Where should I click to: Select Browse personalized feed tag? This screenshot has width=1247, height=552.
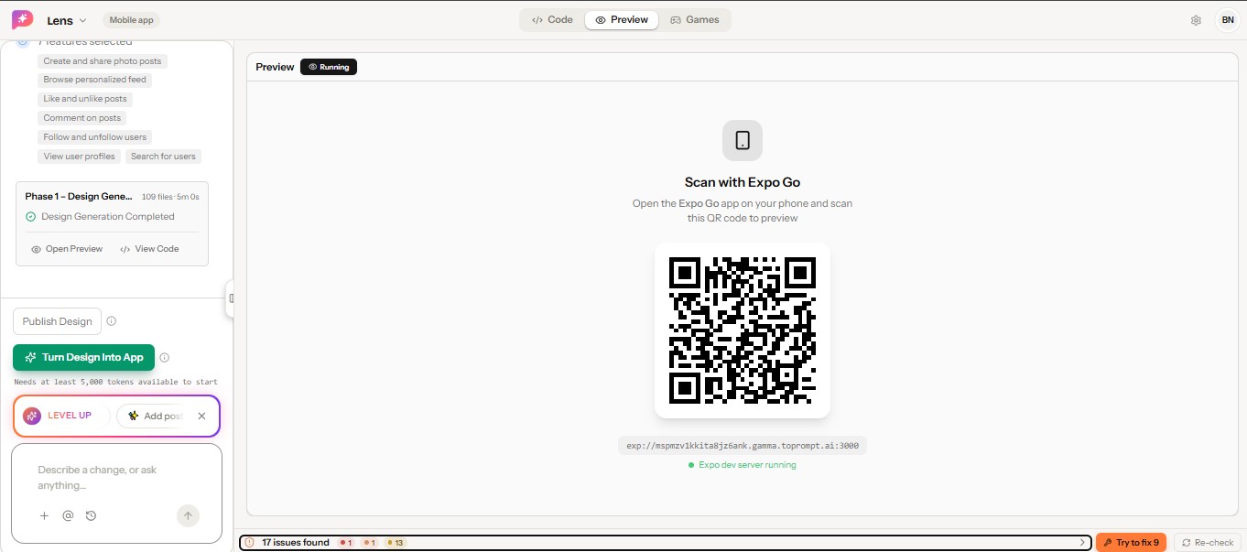pos(94,80)
